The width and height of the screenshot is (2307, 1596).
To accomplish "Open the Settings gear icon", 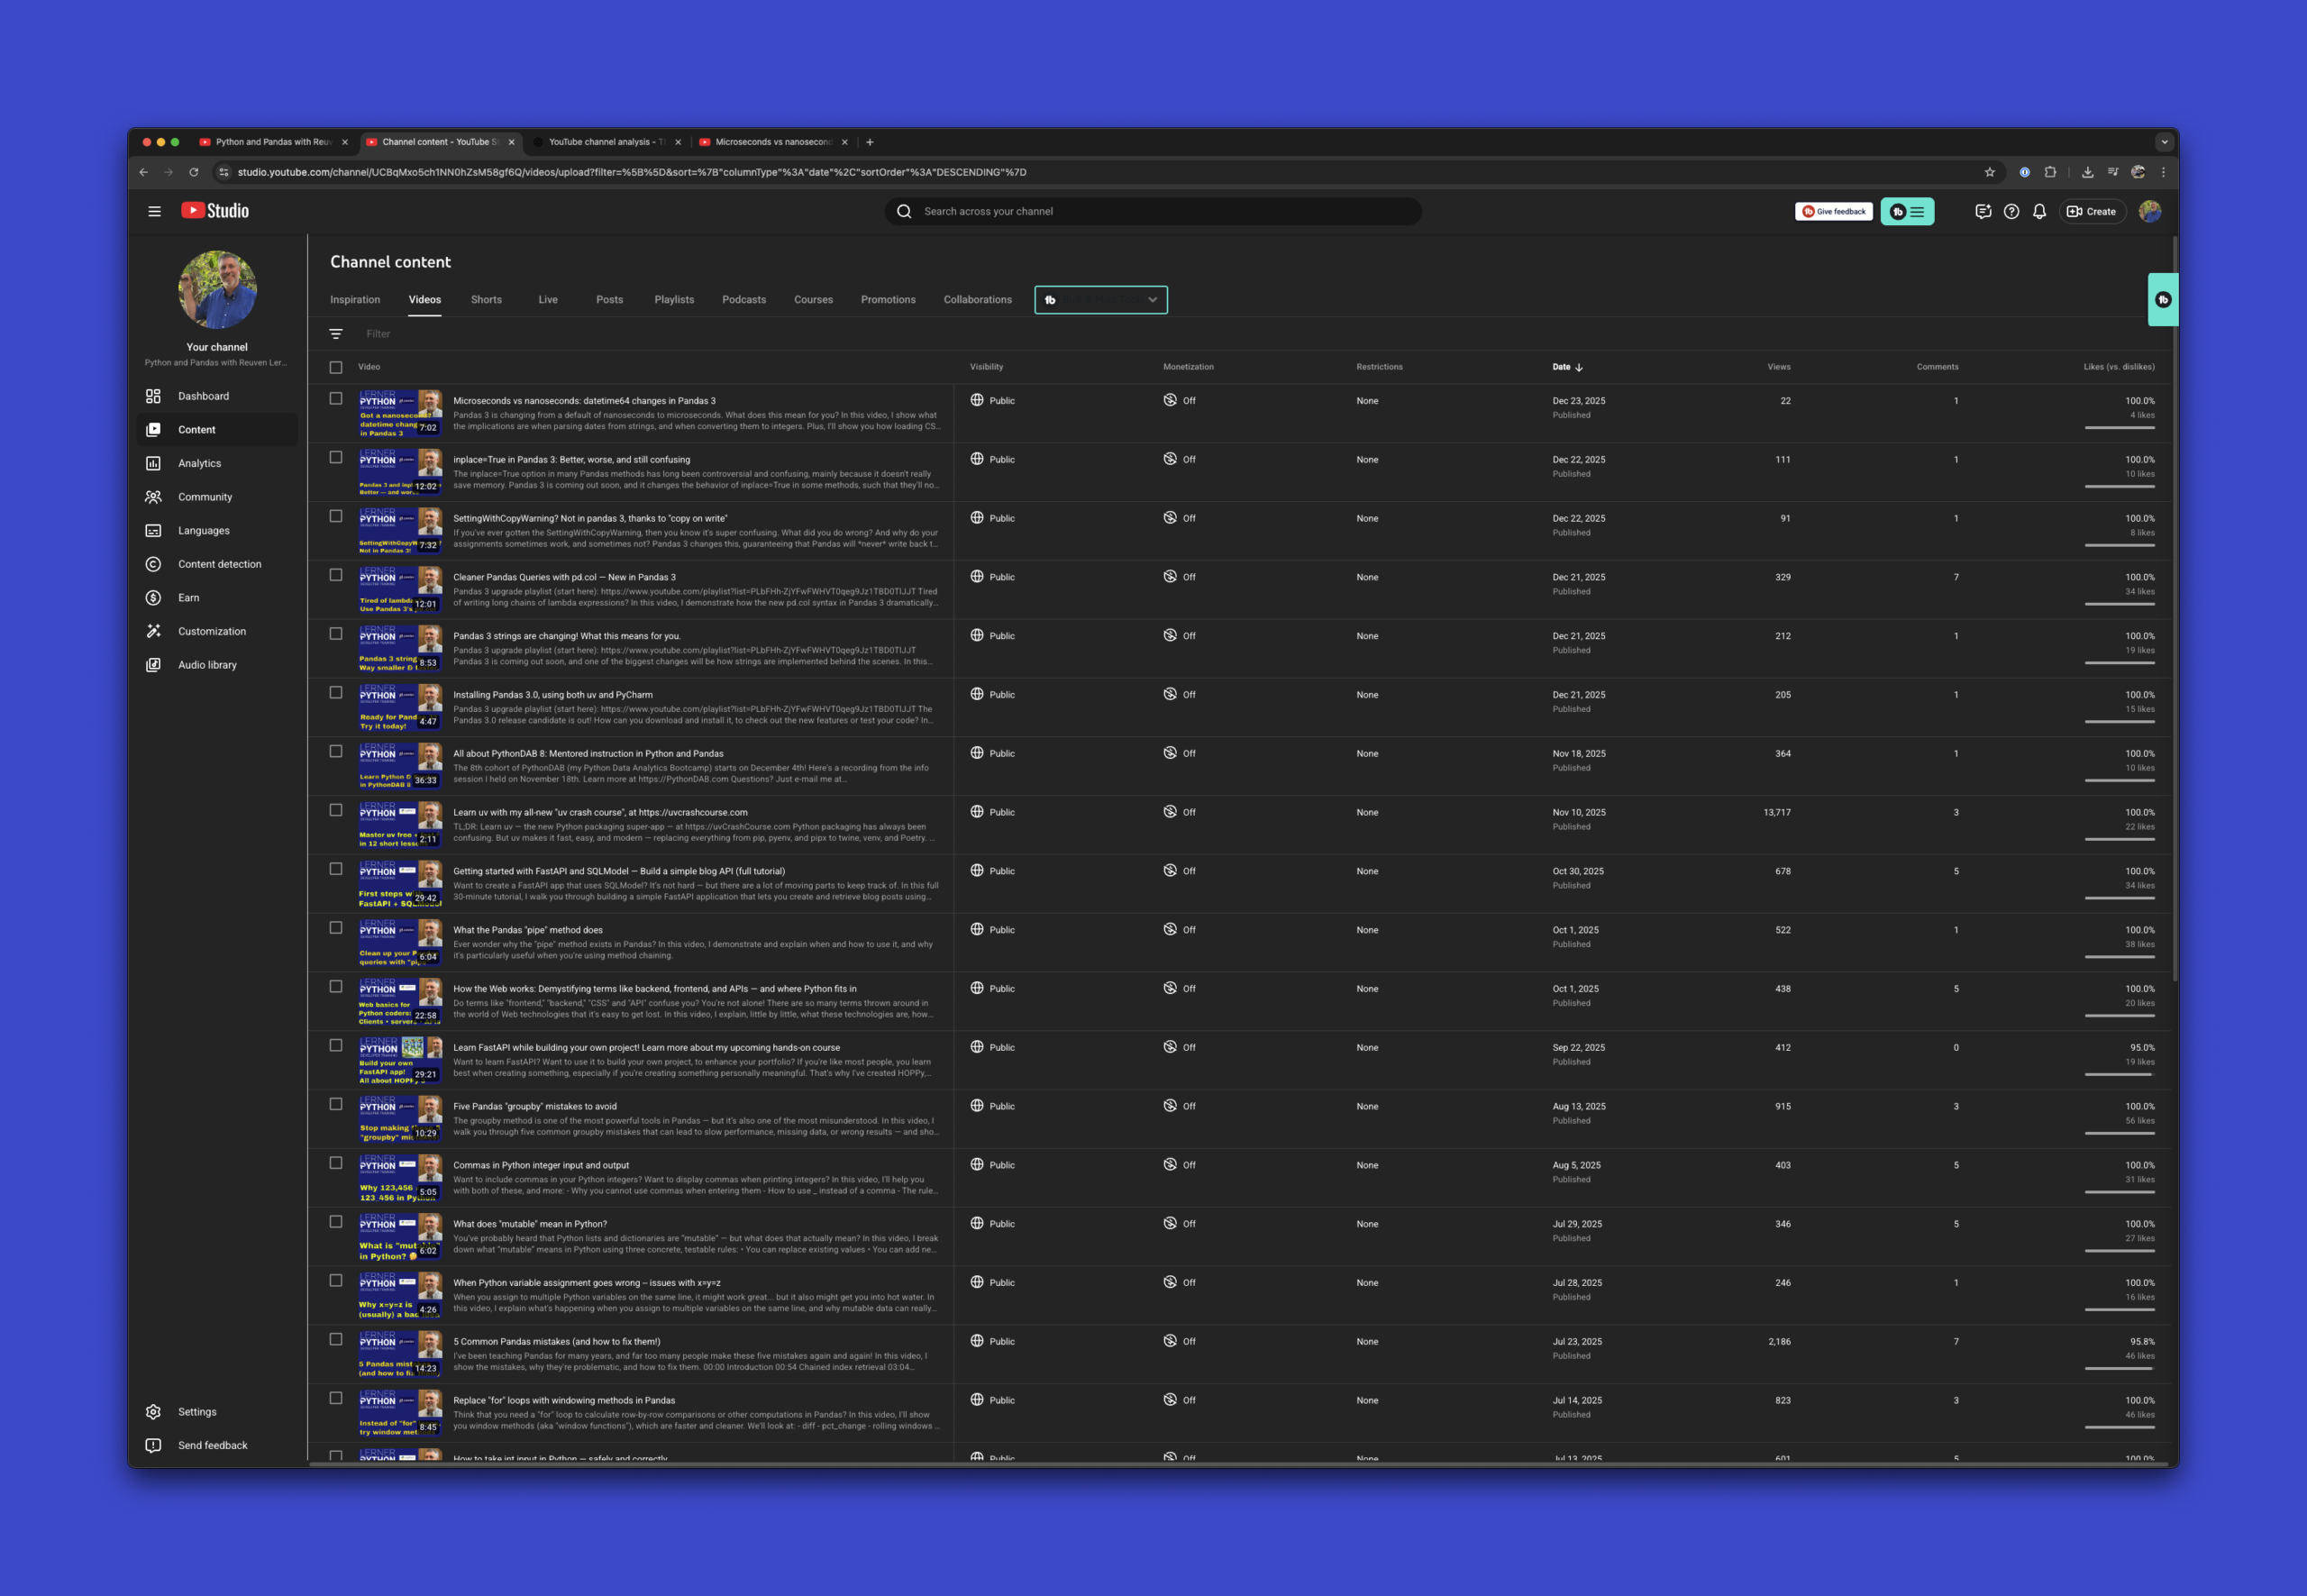I will [153, 1412].
